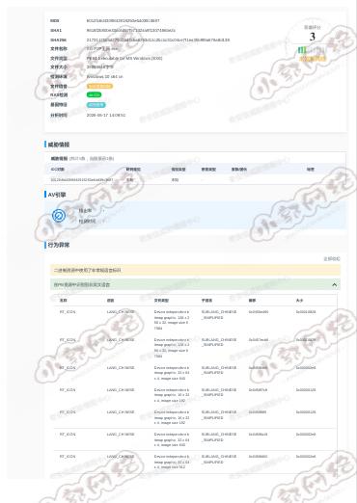
Task: Click the 行为异常 section heading
Action: pos(59,245)
